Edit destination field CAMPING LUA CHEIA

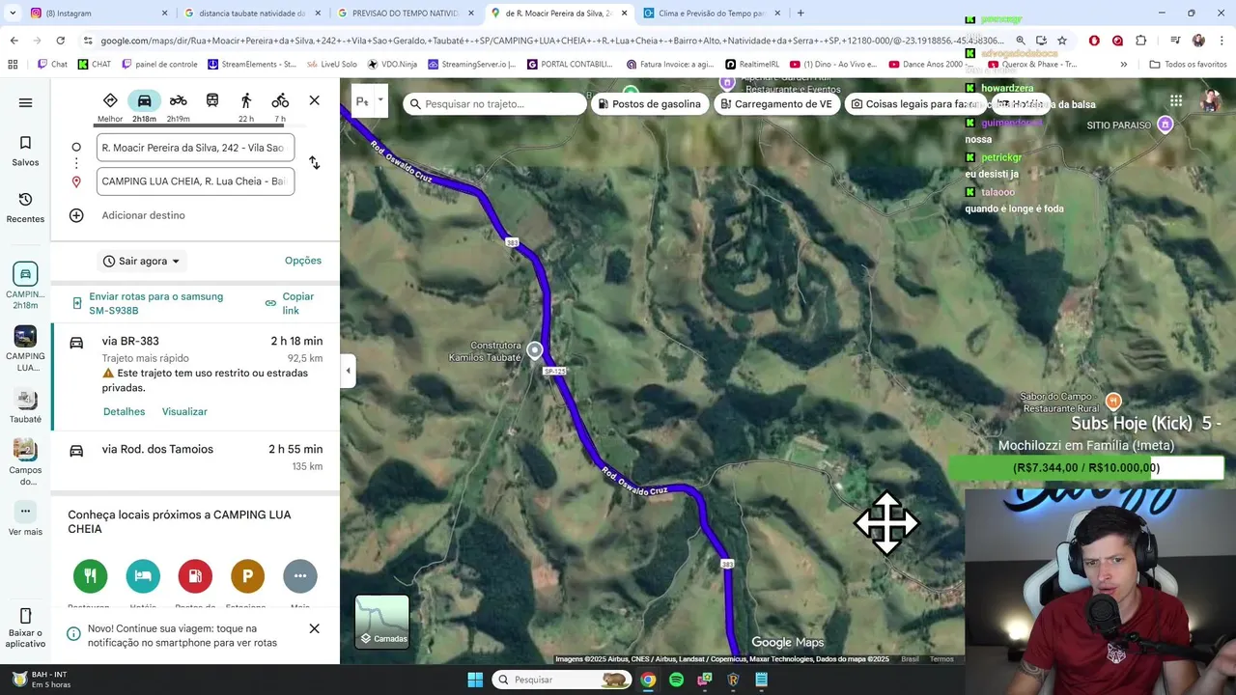pos(195,181)
